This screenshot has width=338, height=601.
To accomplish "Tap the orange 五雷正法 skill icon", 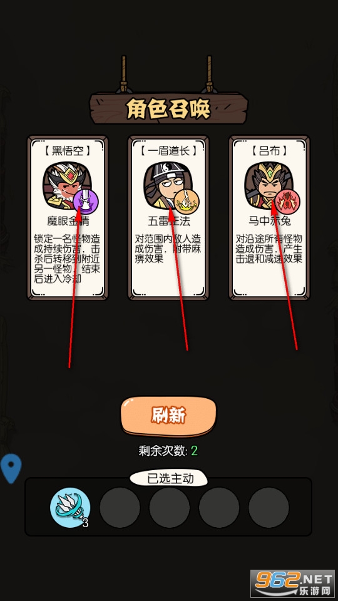I will [x=187, y=201].
